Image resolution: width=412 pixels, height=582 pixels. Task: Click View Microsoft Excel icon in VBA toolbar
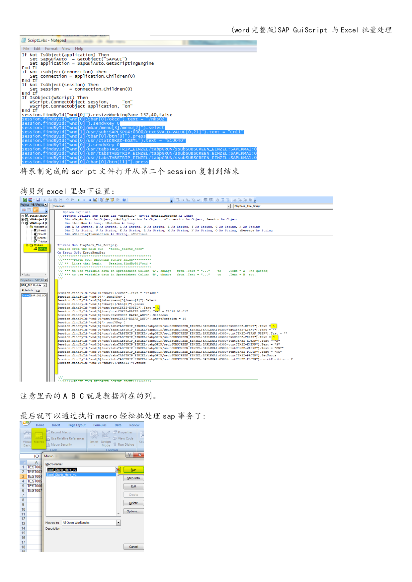(25, 200)
